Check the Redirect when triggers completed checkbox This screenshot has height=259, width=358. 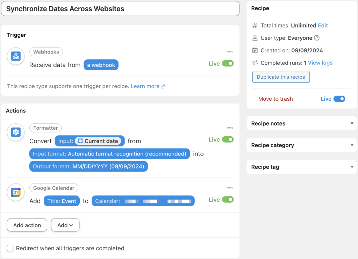point(10,248)
